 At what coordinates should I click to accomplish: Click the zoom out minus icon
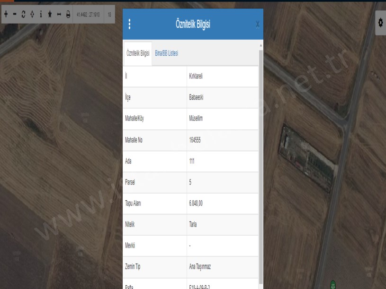[15, 15]
